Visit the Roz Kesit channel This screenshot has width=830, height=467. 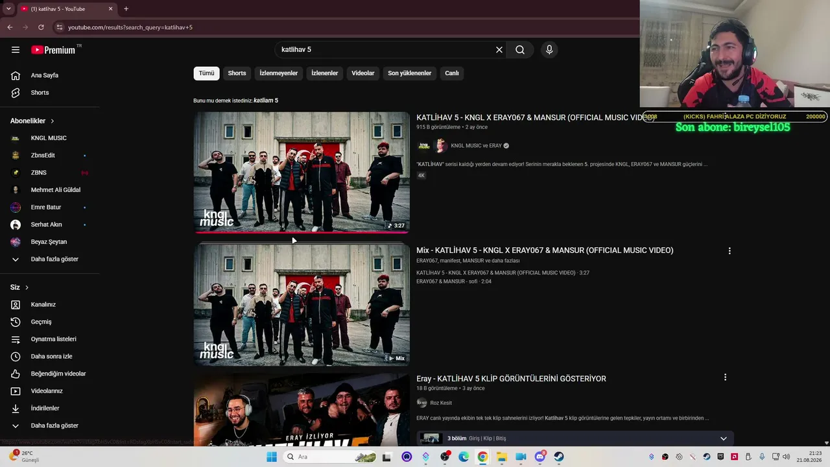tap(441, 403)
